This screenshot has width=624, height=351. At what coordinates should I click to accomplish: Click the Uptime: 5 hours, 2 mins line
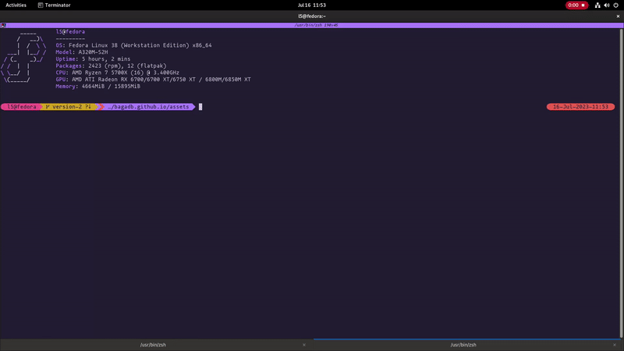coord(93,59)
